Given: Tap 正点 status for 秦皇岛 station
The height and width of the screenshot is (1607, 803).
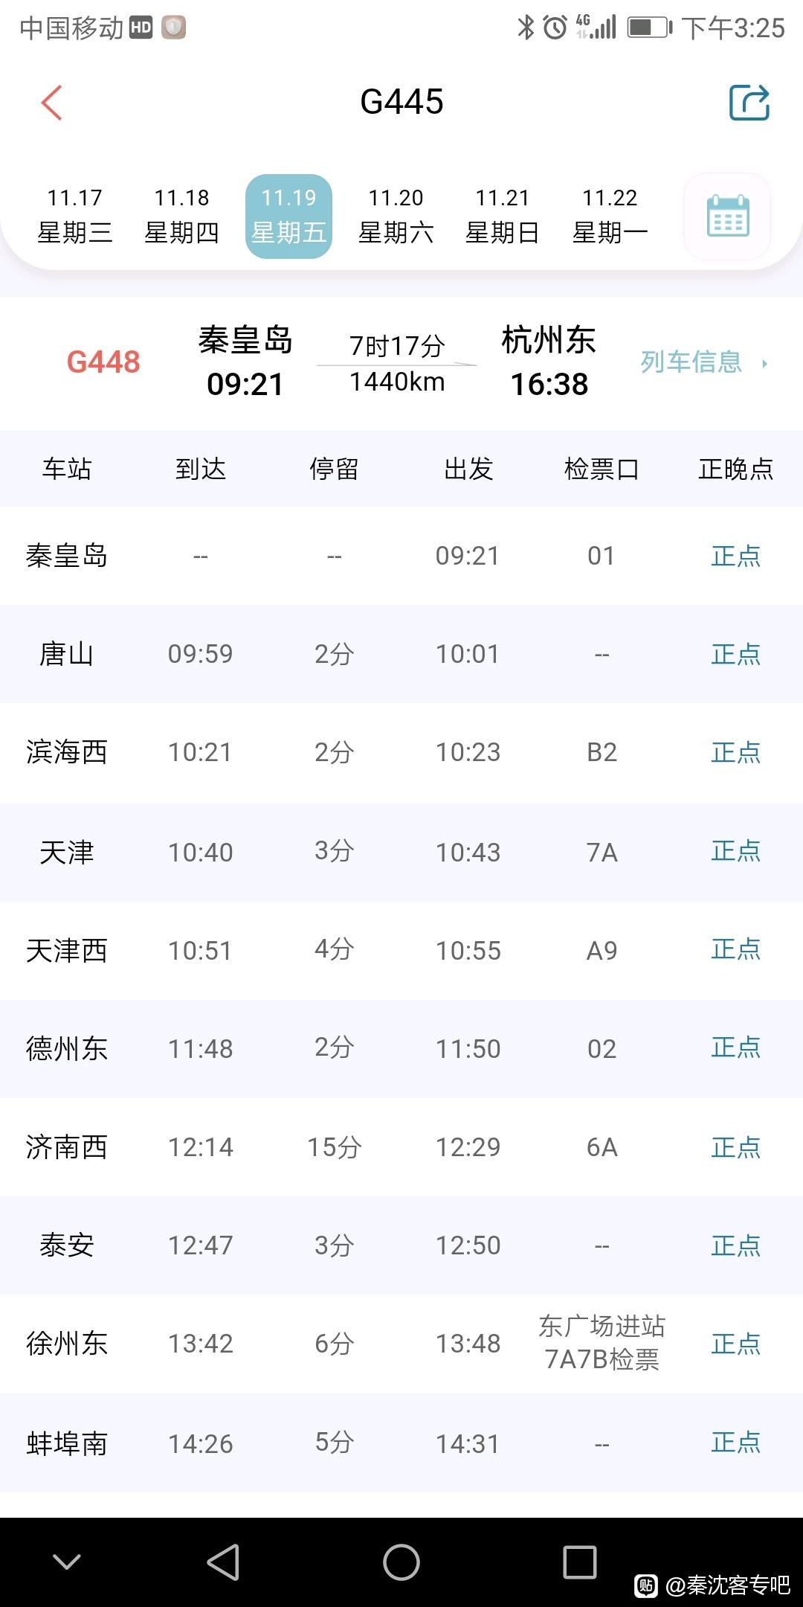Looking at the screenshot, I should 735,556.
